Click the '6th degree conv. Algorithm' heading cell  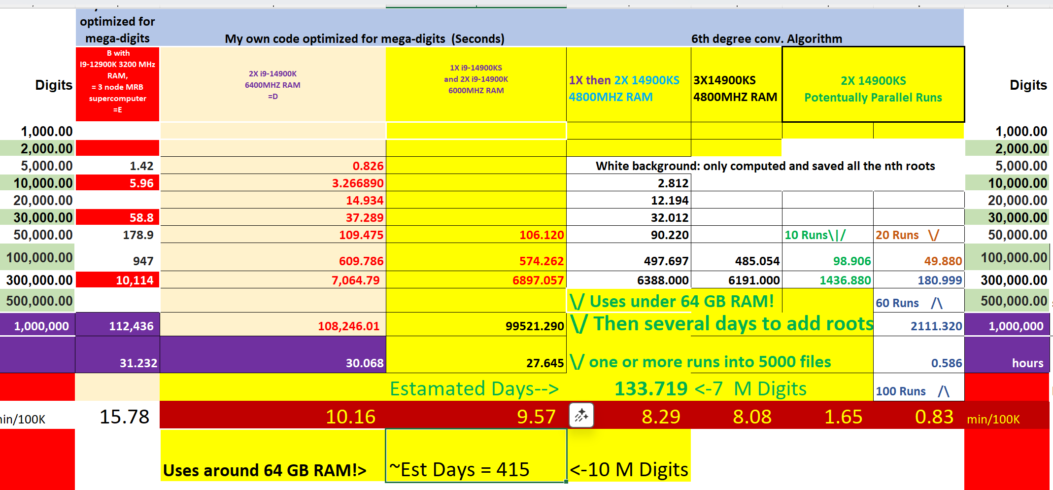[x=766, y=38]
